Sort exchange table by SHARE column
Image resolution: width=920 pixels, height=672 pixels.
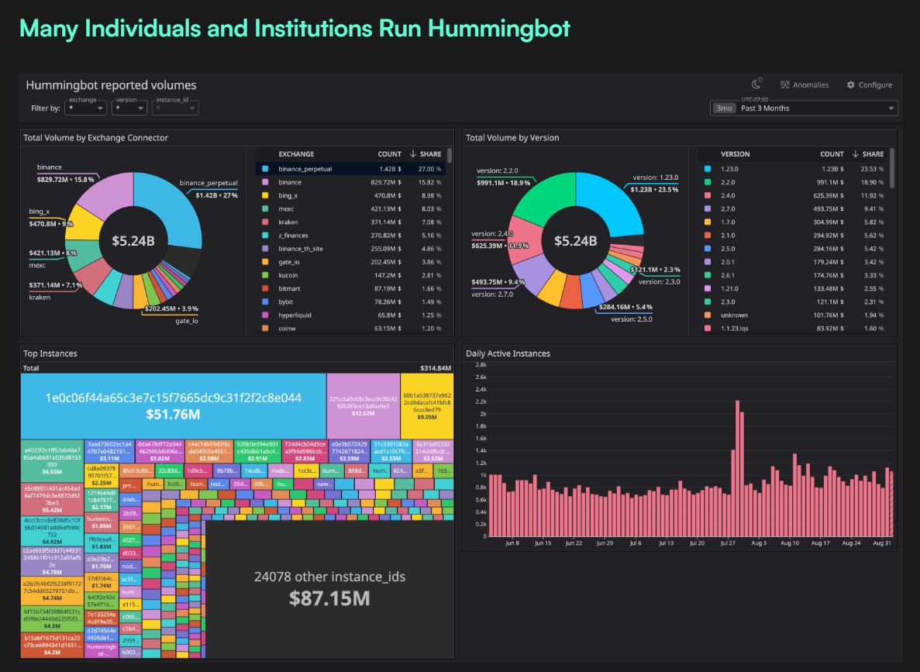(x=430, y=154)
